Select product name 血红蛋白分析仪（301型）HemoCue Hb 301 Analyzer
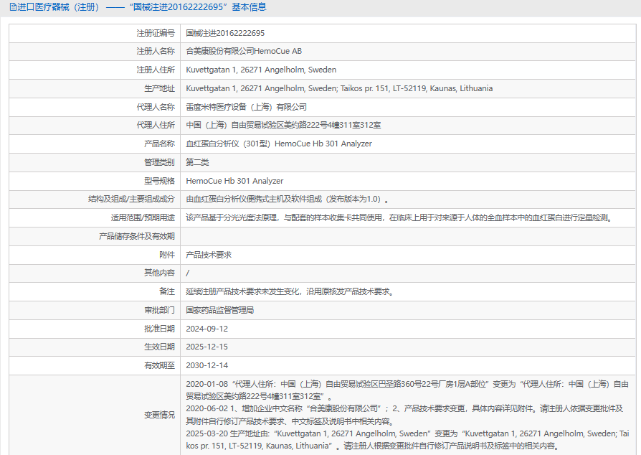Screen dimensions: 641x455 pyautogui.click(x=279, y=144)
